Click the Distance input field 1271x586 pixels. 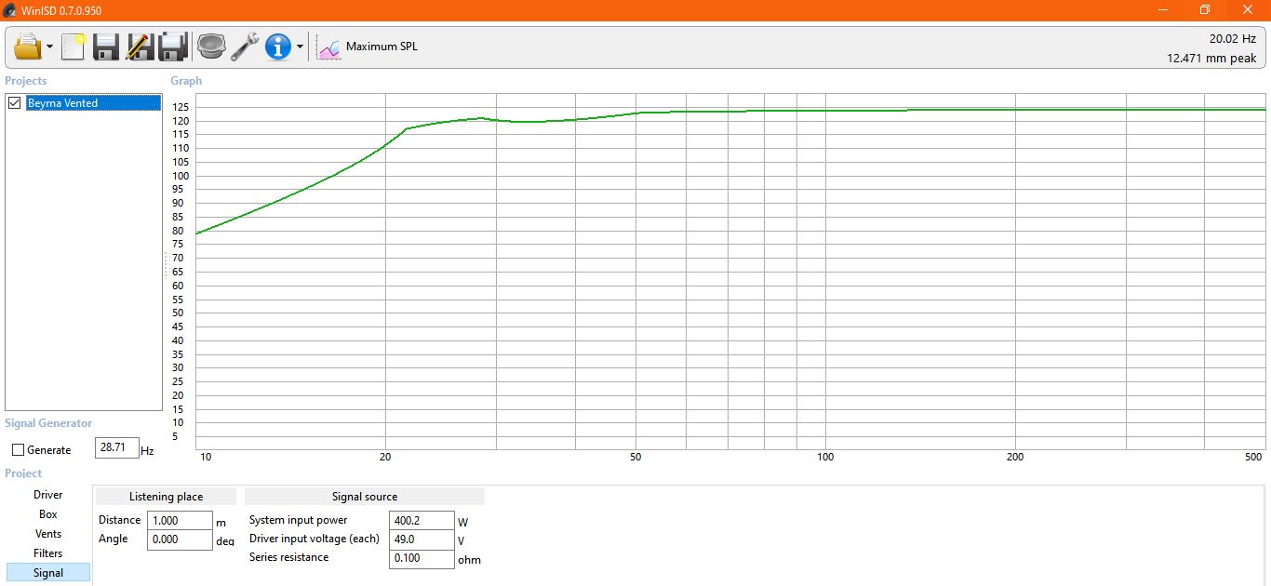[x=180, y=521]
